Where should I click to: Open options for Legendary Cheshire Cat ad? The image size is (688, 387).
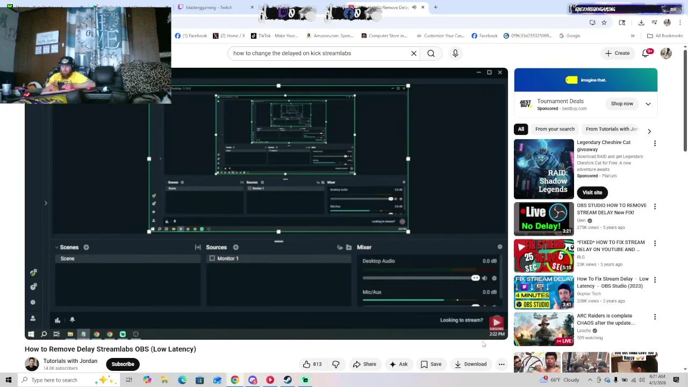(655, 144)
